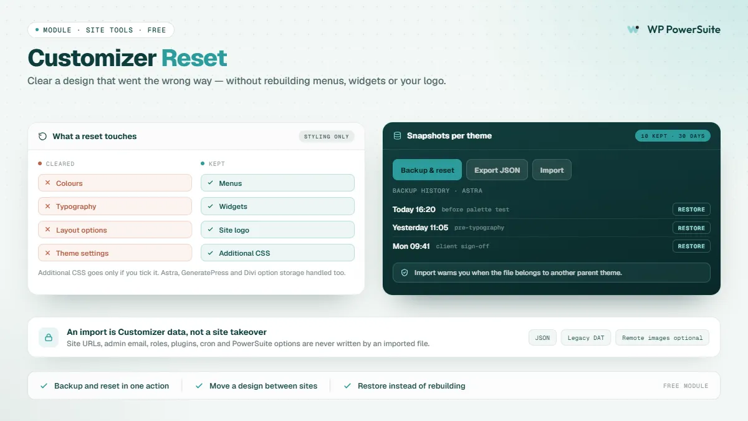The height and width of the screenshot is (421, 748).
Task: Click checkmark before Backup and reset in one action
Action: pos(44,386)
